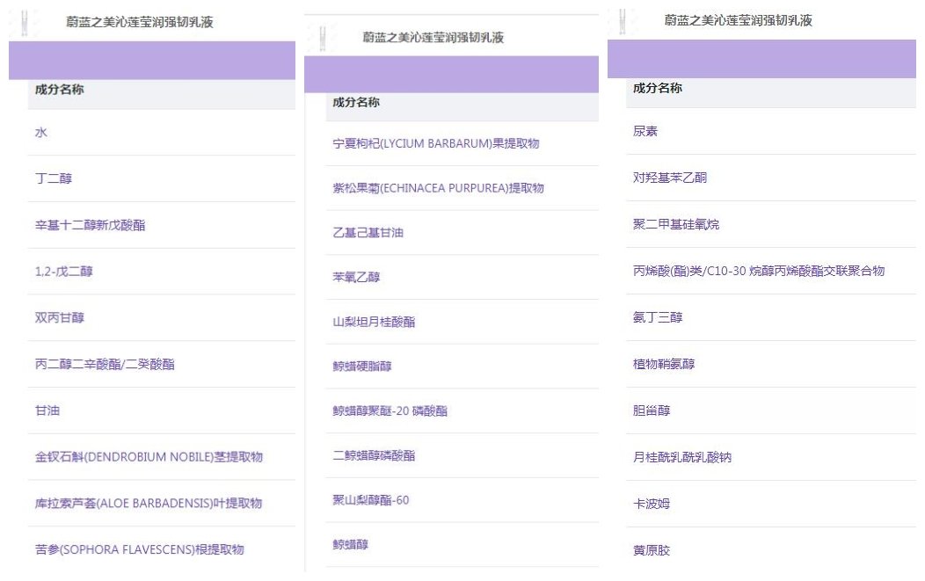
Task: Select the 丁二醇 ingredient
Action: pyautogui.click(x=53, y=178)
